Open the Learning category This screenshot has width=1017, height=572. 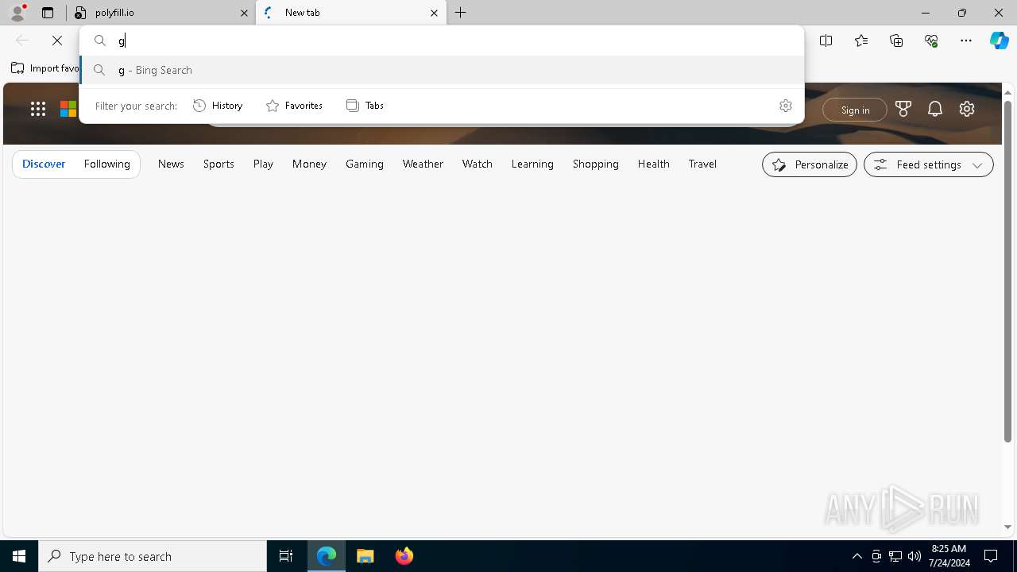point(532,164)
